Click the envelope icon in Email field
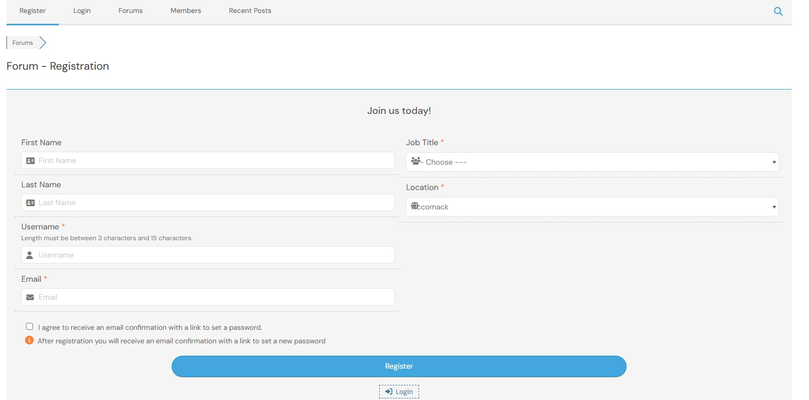This screenshot has height=400, width=809. 30,297
